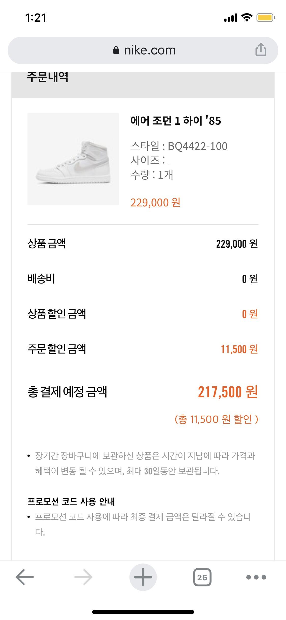Tap the battery icon in status bar
This screenshot has height=620, width=286.
[265, 18]
